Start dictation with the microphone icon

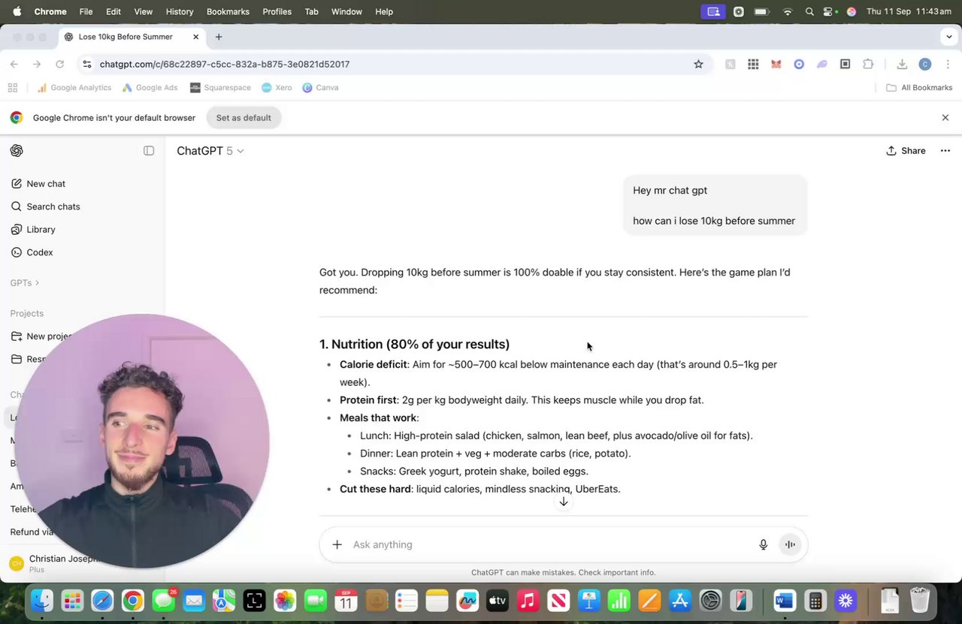coord(763,544)
